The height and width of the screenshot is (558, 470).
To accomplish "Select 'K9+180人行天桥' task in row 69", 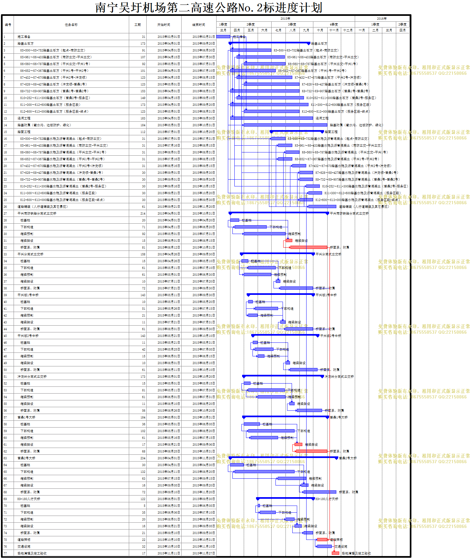I will tap(29, 499).
